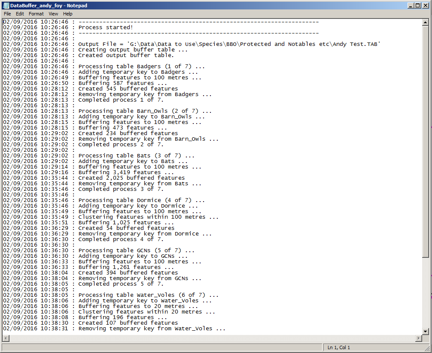The height and width of the screenshot is (353, 432).
Task: Click 'Buffering 473 features' line
Action: [123, 128]
